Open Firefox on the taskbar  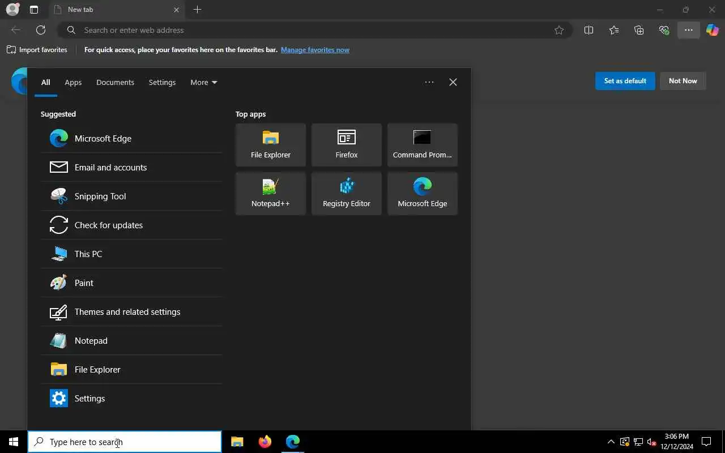[265, 442]
